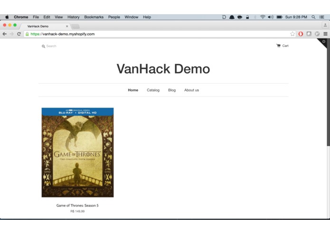Reload the page with the refresh icon
The height and width of the screenshot is (234, 330).
tap(19, 34)
